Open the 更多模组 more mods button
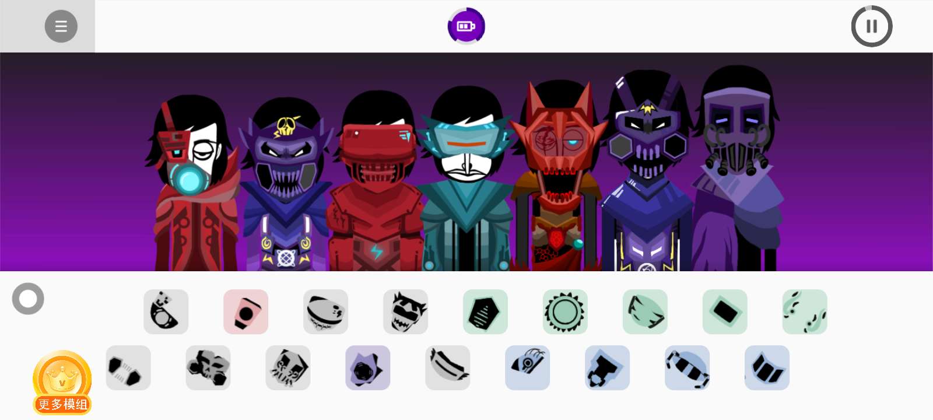Image resolution: width=933 pixels, height=420 pixels. pyautogui.click(x=62, y=383)
